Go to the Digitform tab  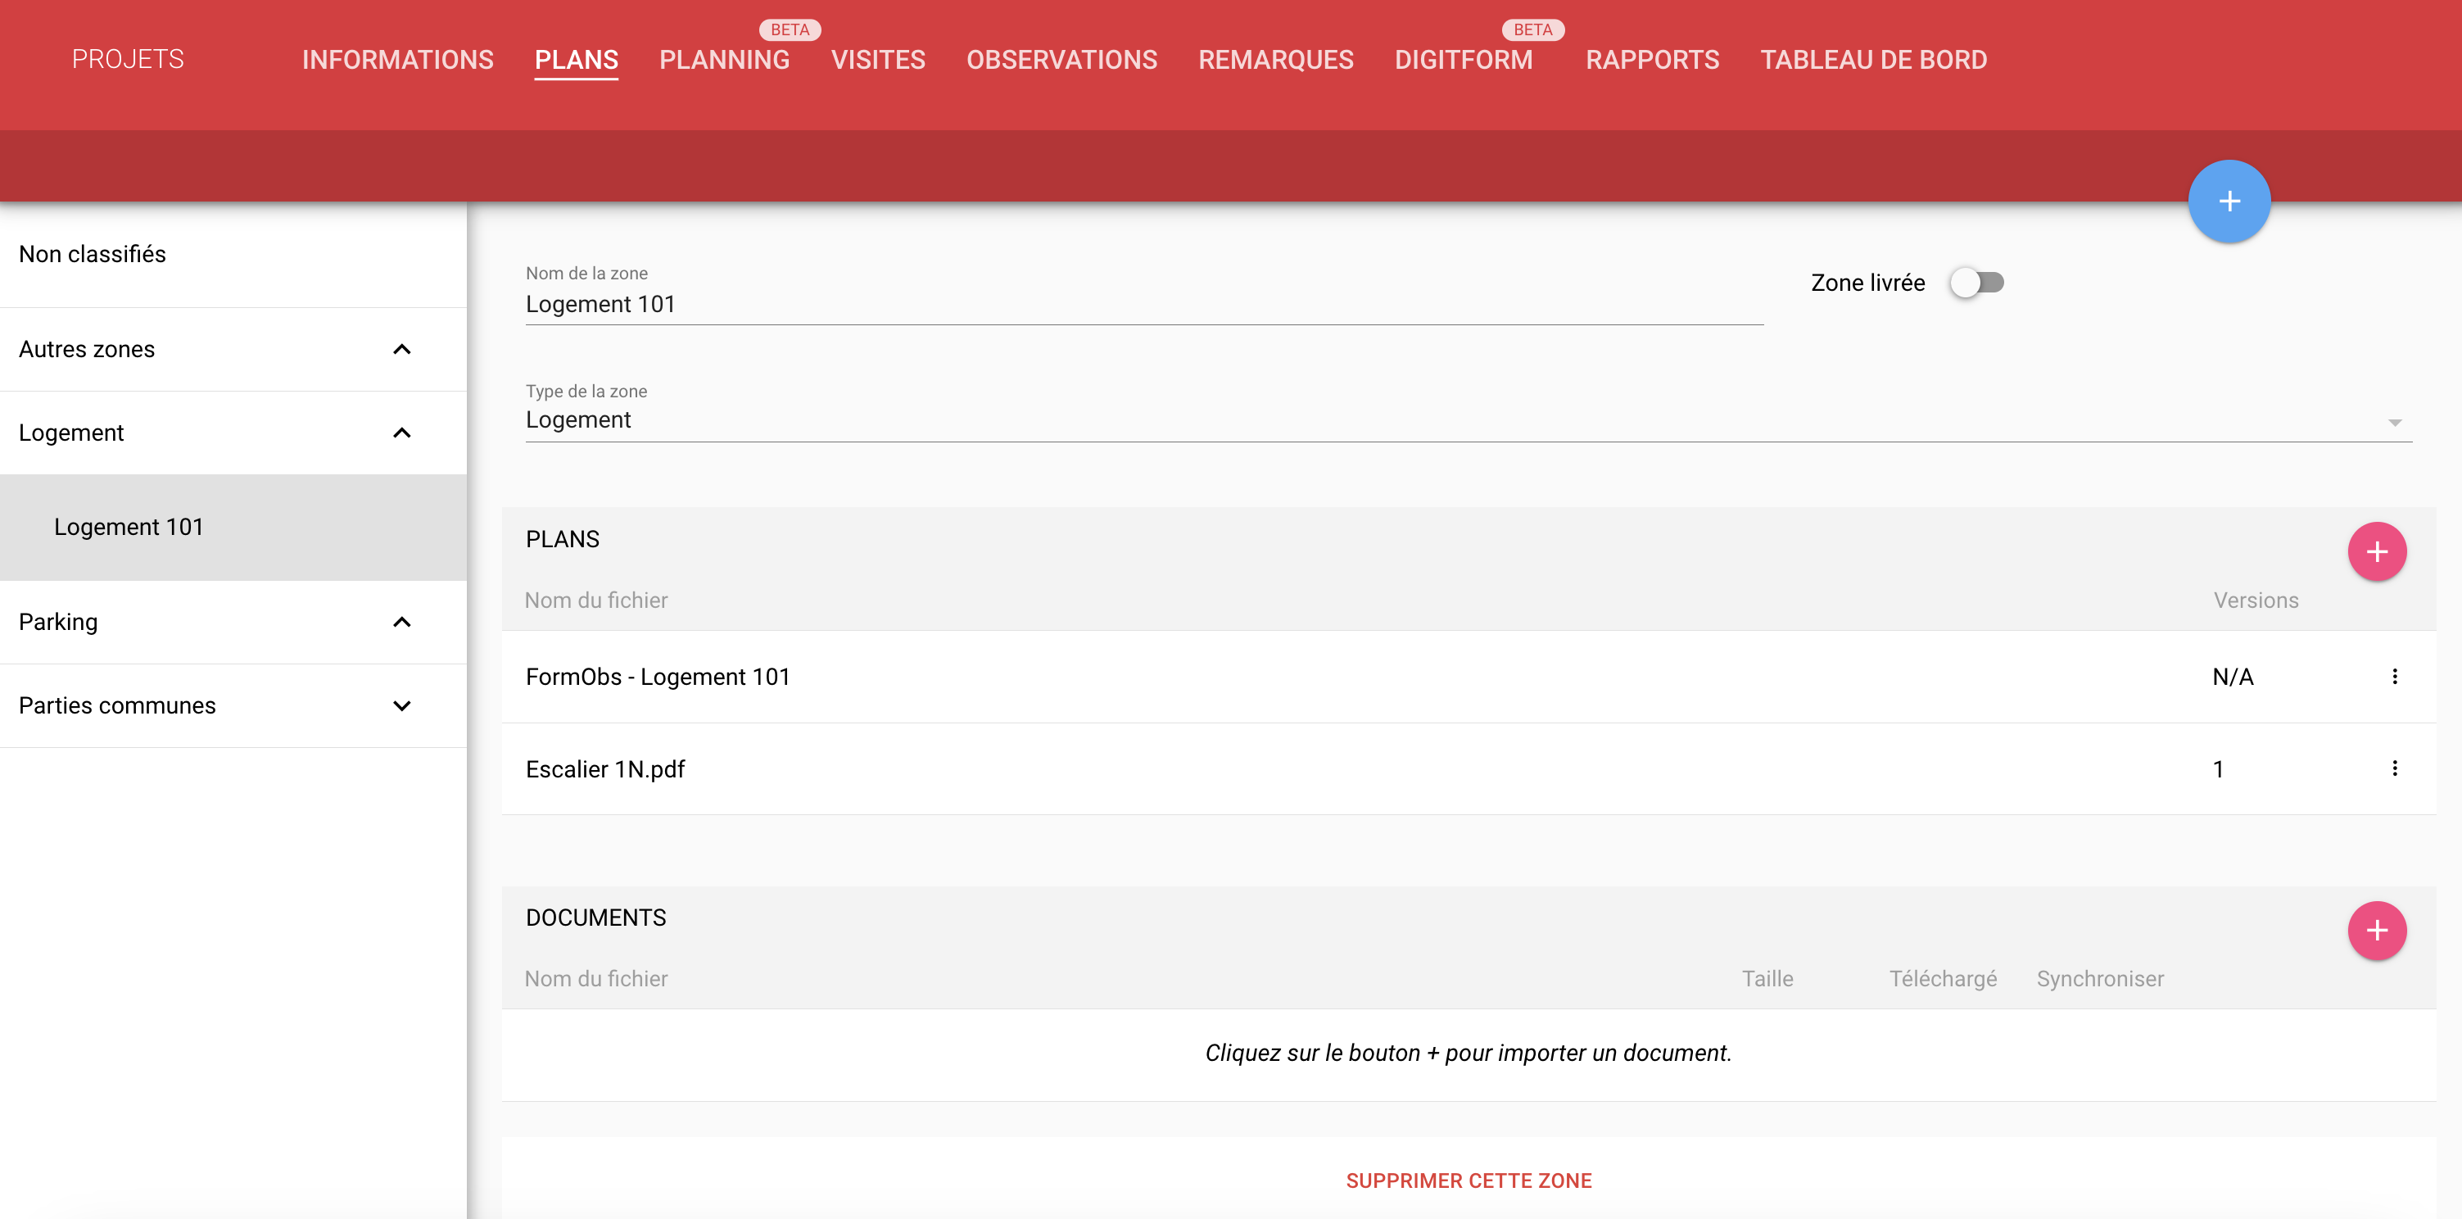(x=1462, y=61)
